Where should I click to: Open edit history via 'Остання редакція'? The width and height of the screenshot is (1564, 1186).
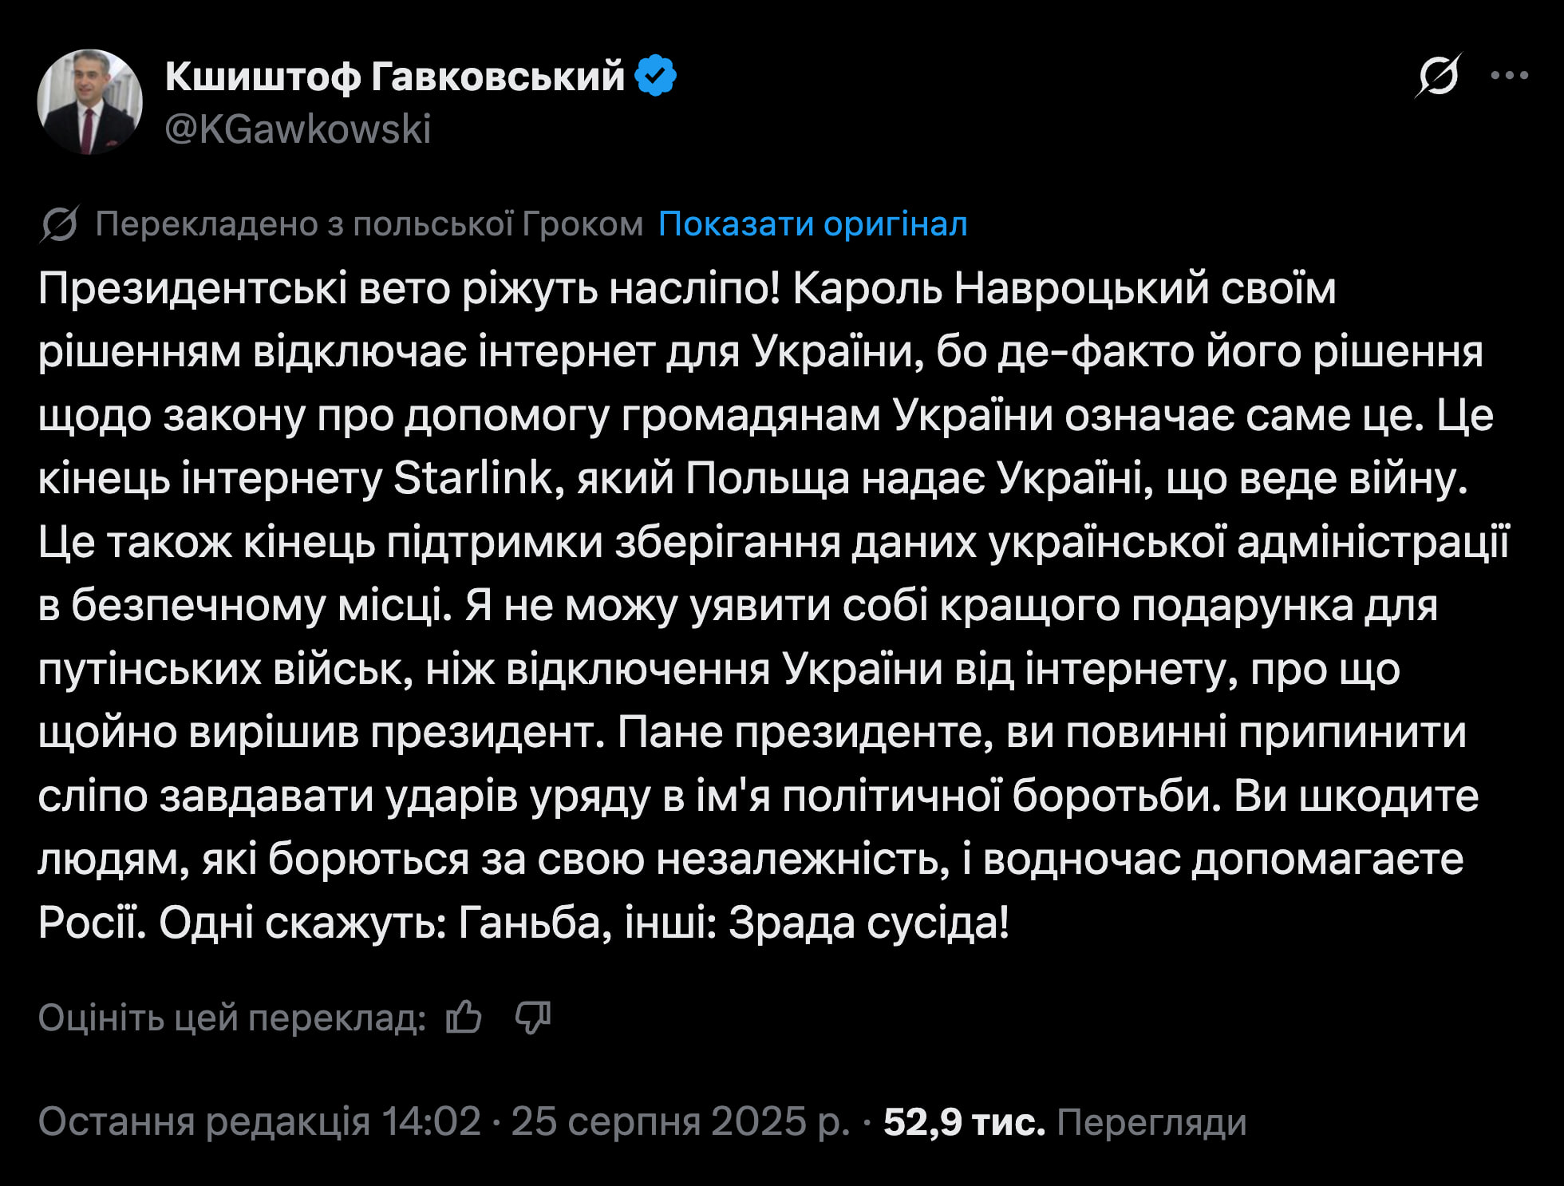203,1121
